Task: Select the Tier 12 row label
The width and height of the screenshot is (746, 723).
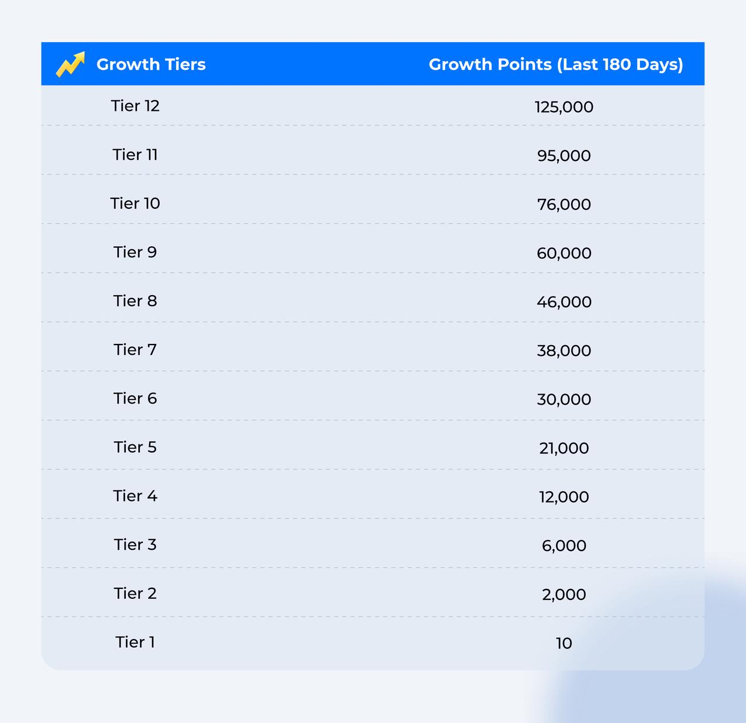Action: point(135,106)
